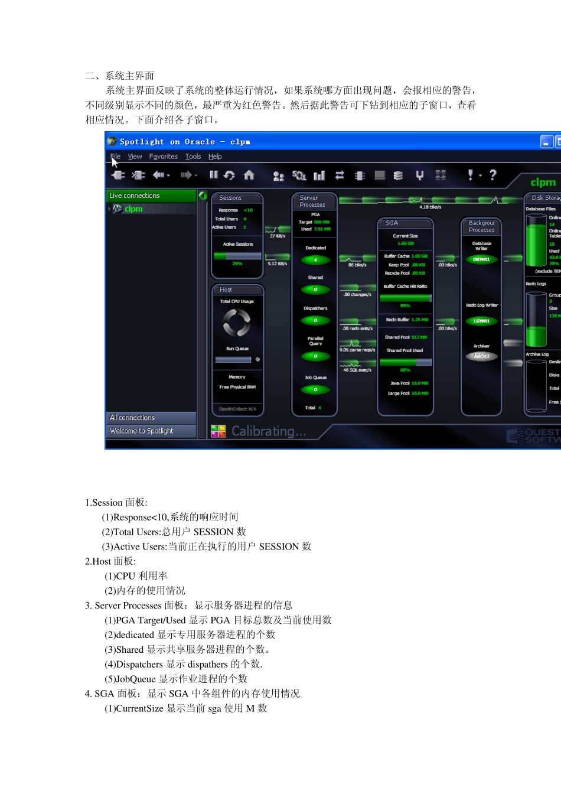Select the Welcome to Spotlight tab
This screenshot has width=561, height=794.
[151, 431]
